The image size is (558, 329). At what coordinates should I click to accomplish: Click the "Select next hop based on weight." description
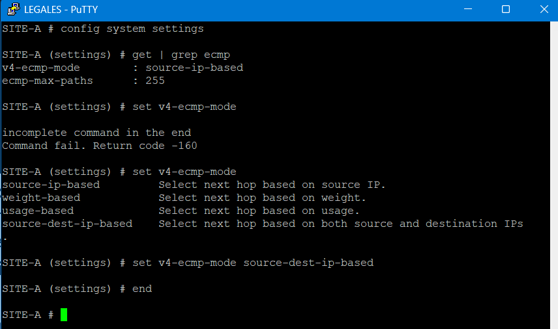(262, 198)
